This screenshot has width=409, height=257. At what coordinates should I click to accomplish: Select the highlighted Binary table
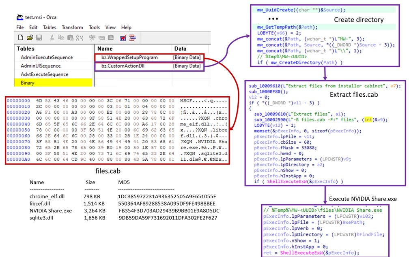pos(28,83)
